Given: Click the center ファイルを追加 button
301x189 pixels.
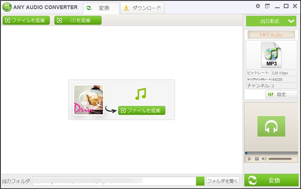Looking at the screenshot, I should tap(141, 110).
